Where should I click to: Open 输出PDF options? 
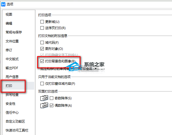coord(12,68)
